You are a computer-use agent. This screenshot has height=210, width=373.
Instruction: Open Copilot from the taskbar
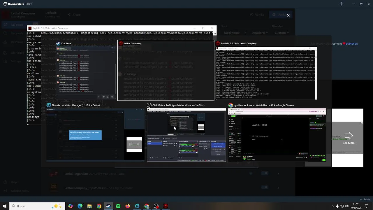71,206
